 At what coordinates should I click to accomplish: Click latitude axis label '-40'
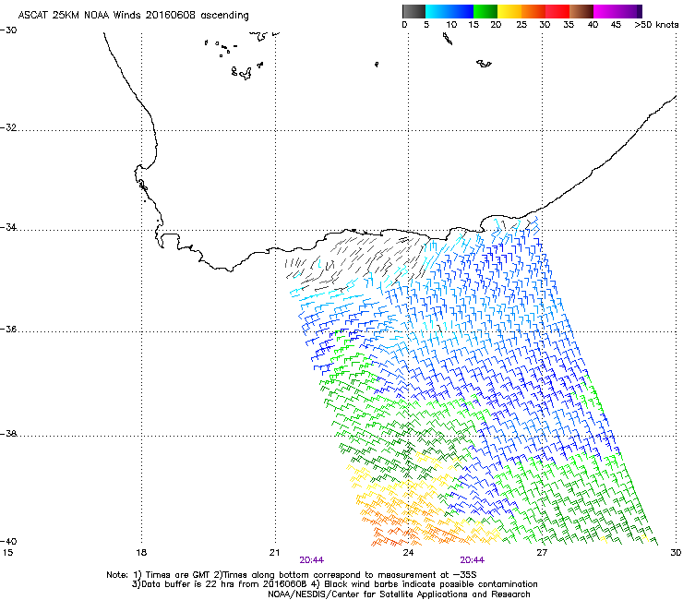(x=8, y=541)
